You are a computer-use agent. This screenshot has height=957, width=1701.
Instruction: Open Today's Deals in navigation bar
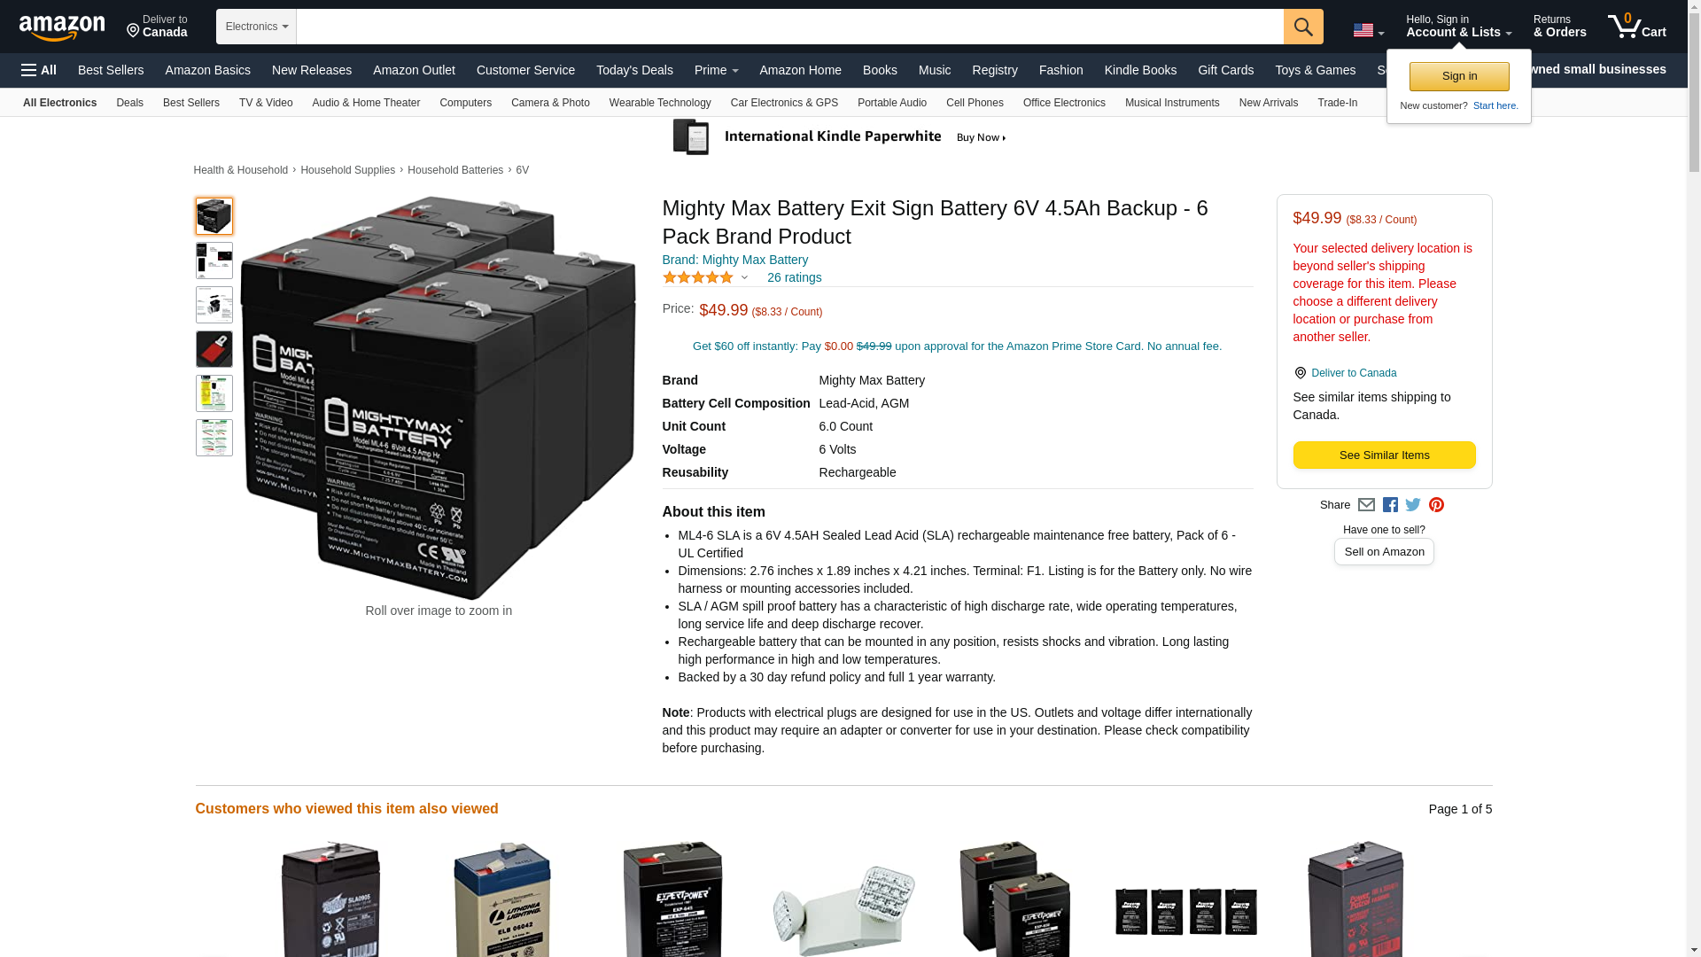[x=634, y=70]
